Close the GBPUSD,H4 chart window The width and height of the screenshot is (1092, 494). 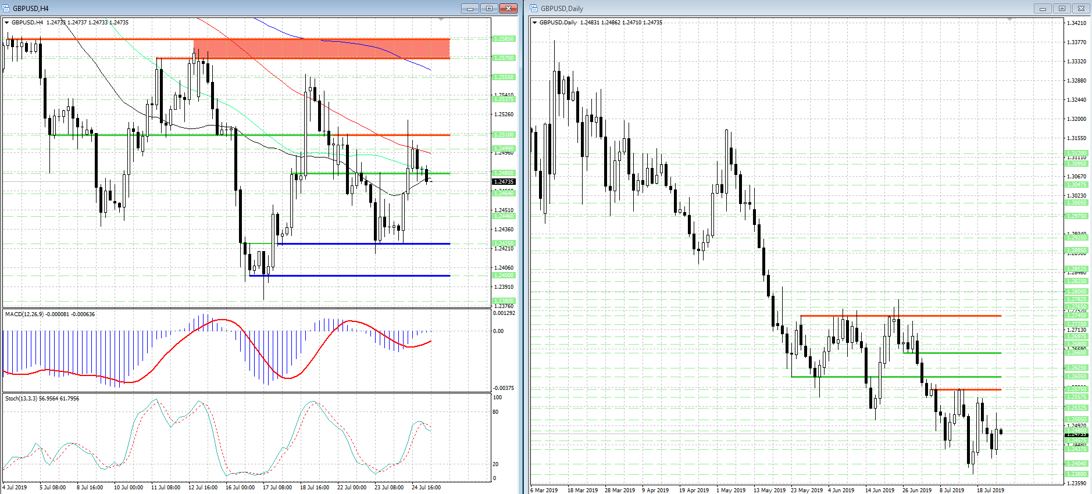click(x=508, y=8)
